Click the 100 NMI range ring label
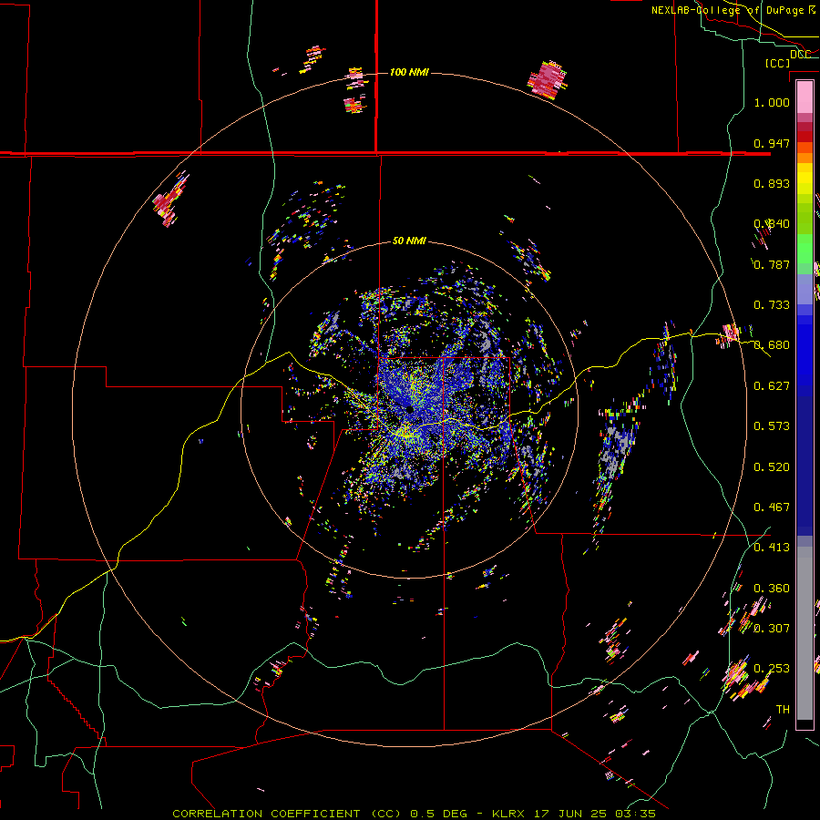Screen dimensions: 820x820 point(409,72)
